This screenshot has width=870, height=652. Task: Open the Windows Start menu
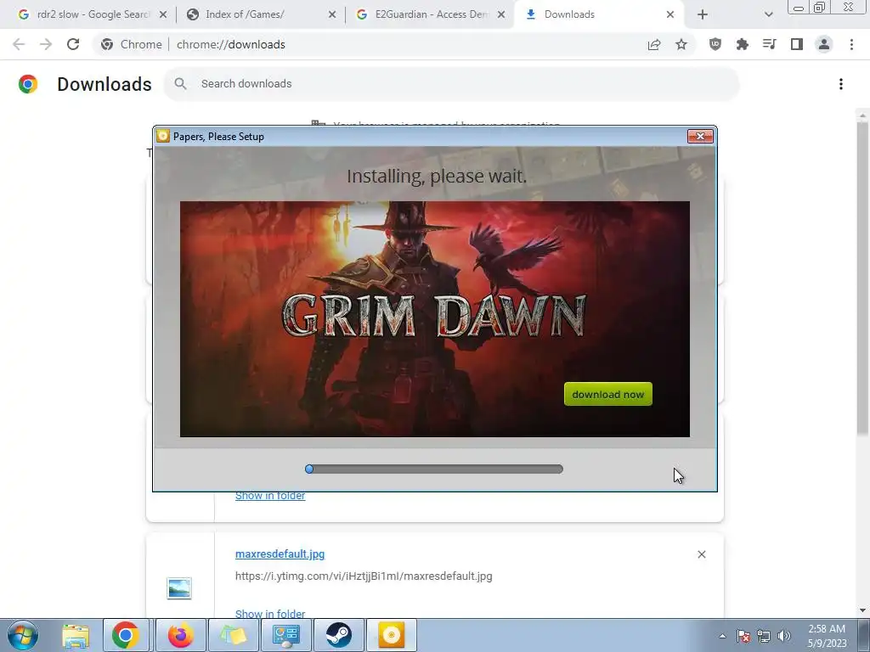(23, 635)
